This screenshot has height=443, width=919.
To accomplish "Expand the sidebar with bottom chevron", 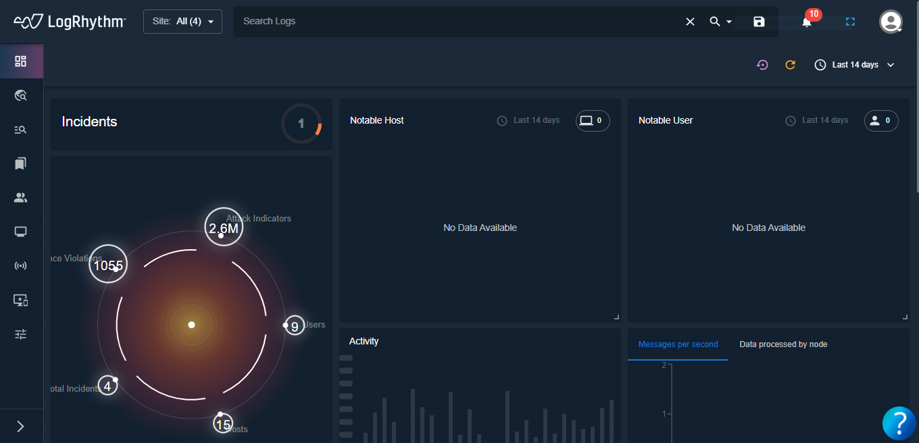I will click(21, 426).
